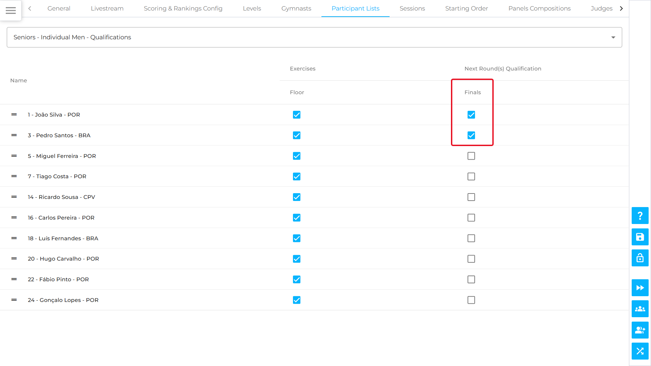Screen dimensions: 651x366
Task: Uncheck Floor for João Silva
Action: [x=297, y=115]
